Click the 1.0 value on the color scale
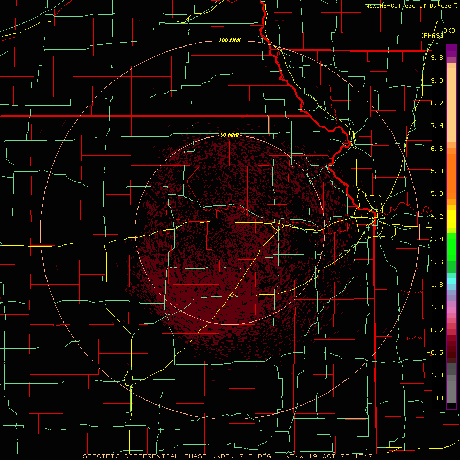 point(437,307)
